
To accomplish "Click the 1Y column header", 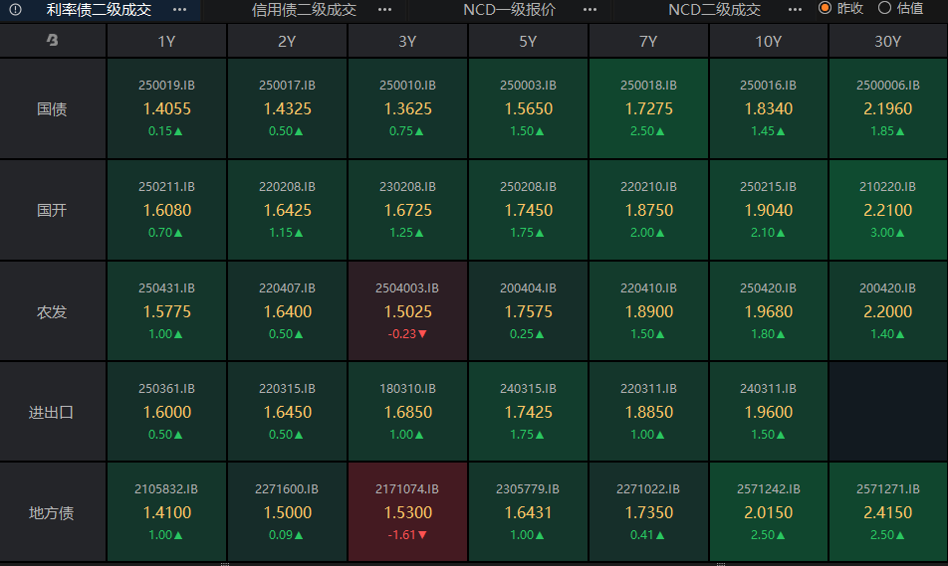I will tap(167, 41).
